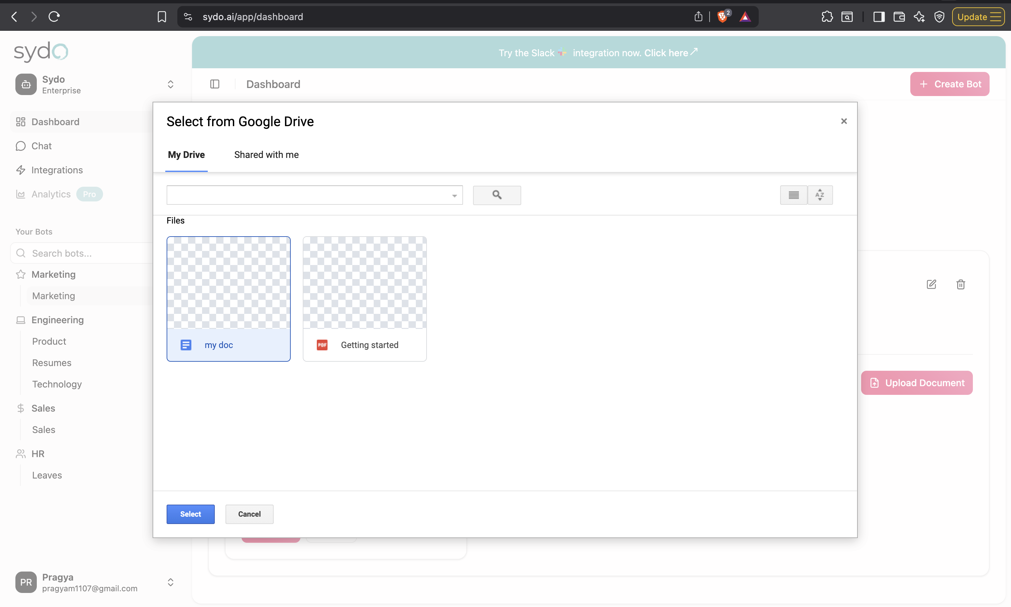This screenshot has width=1011, height=607.
Task: Open the A-Z sort options
Action: 820,195
